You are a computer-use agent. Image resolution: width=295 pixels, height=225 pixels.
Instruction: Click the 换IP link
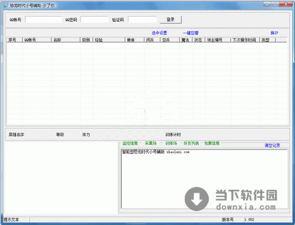click(x=274, y=33)
